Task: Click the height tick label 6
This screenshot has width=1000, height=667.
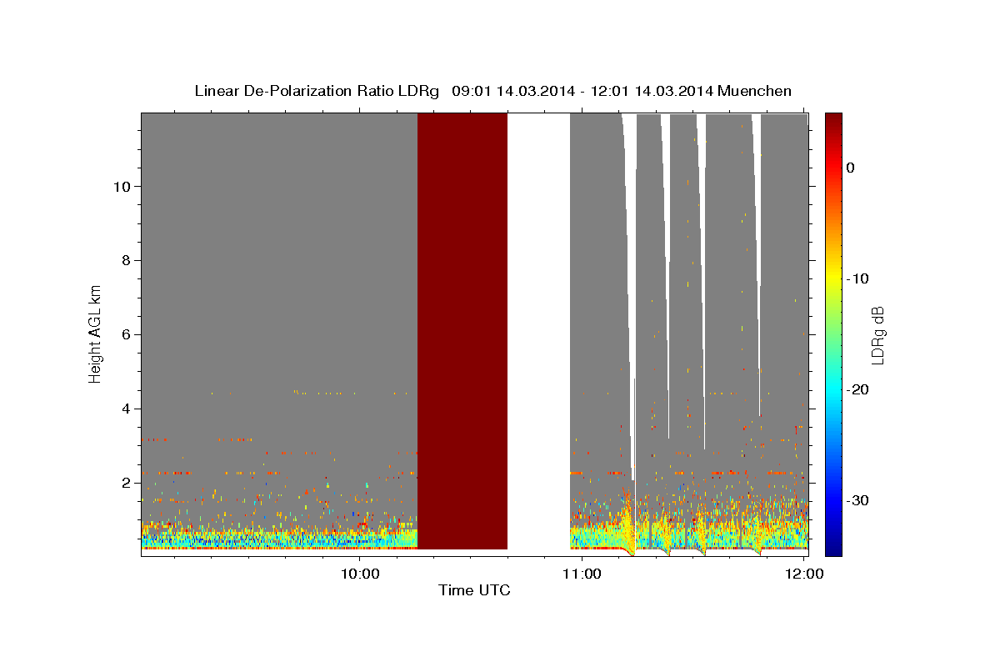Action: pos(124,334)
